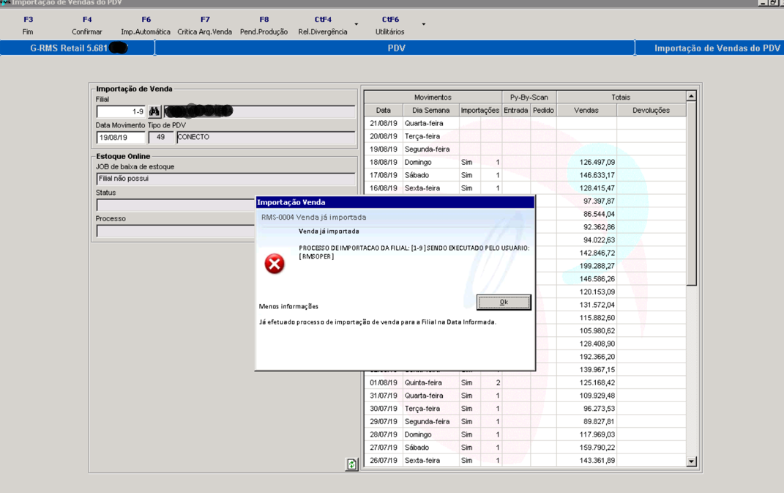This screenshot has width=784, height=493.
Task: Click the Devoluções column header
Action: [x=651, y=110]
